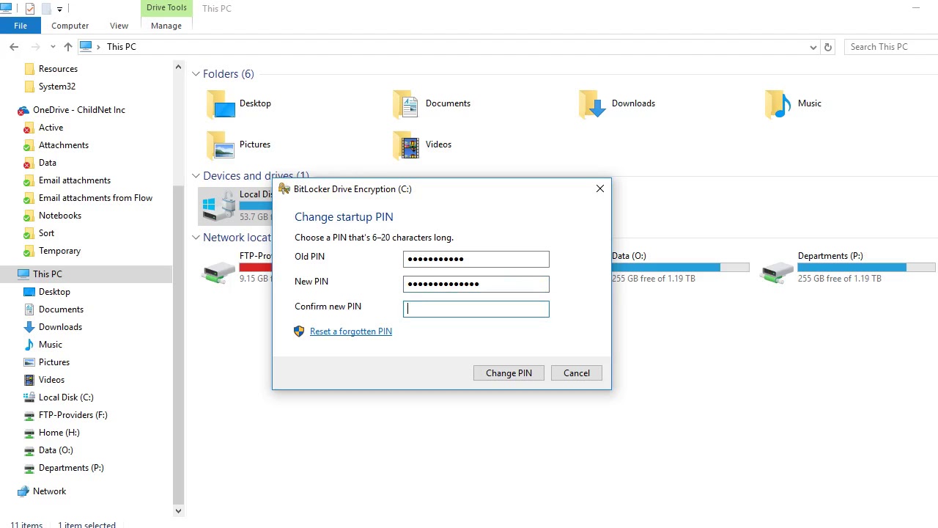Click the navigation pane scroll up arrow
The height and width of the screenshot is (528, 938).
click(x=178, y=67)
